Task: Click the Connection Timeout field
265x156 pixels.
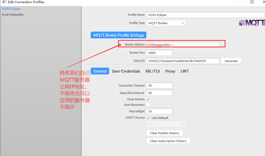Action: click(159, 85)
